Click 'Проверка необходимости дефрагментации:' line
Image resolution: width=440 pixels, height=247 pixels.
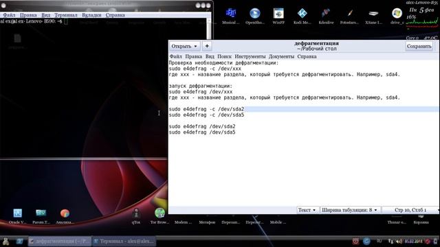tap(223, 62)
